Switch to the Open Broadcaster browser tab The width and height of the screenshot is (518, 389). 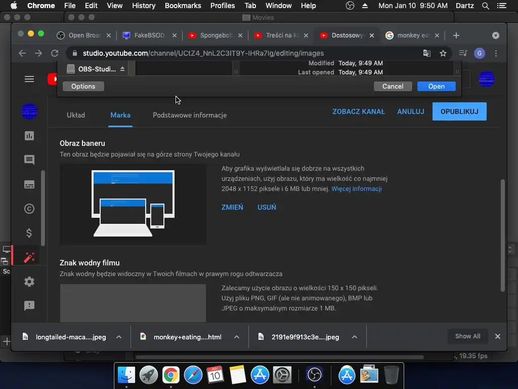[x=84, y=35]
